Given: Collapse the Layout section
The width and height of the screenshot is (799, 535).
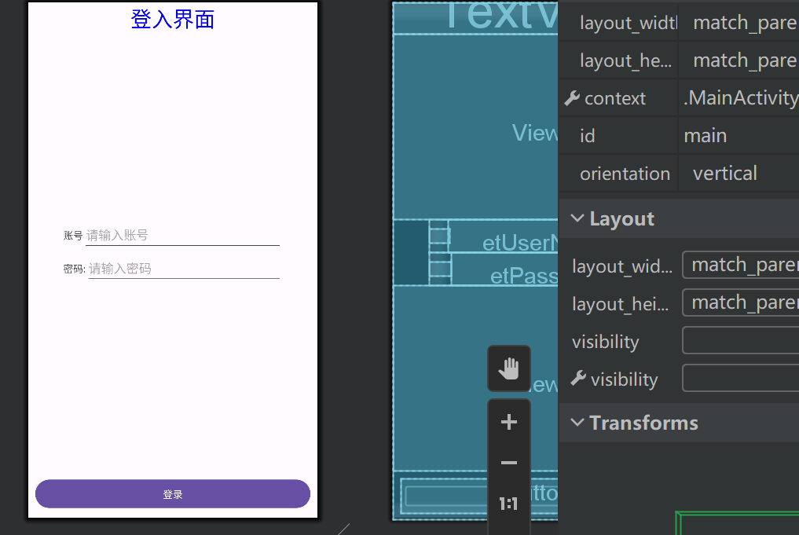Looking at the screenshot, I should click(577, 218).
